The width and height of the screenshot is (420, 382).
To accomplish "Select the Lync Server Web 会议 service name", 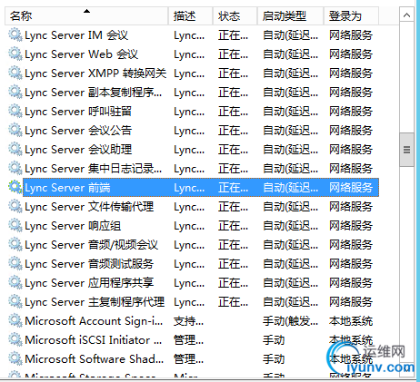I will pyautogui.click(x=81, y=54).
